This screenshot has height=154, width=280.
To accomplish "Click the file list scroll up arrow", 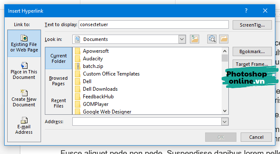I will pyautogui.click(x=225, y=51).
